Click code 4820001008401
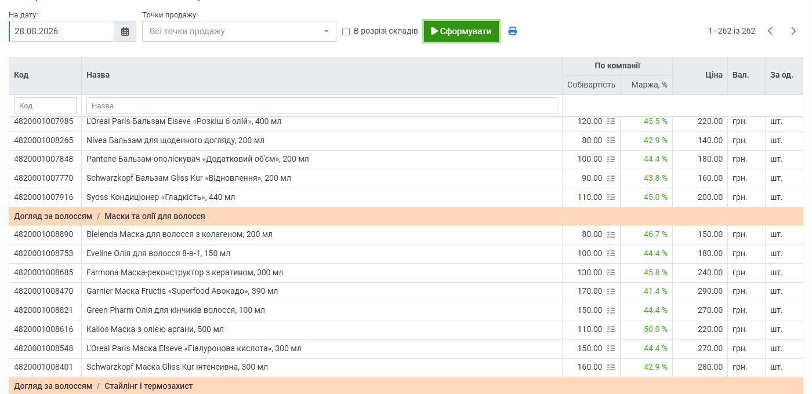The width and height of the screenshot is (812, 394). 43,367
